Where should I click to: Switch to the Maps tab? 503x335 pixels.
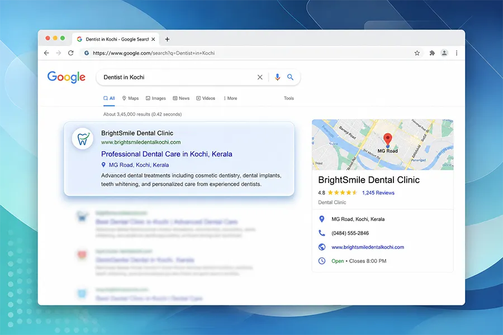[130, 98]
